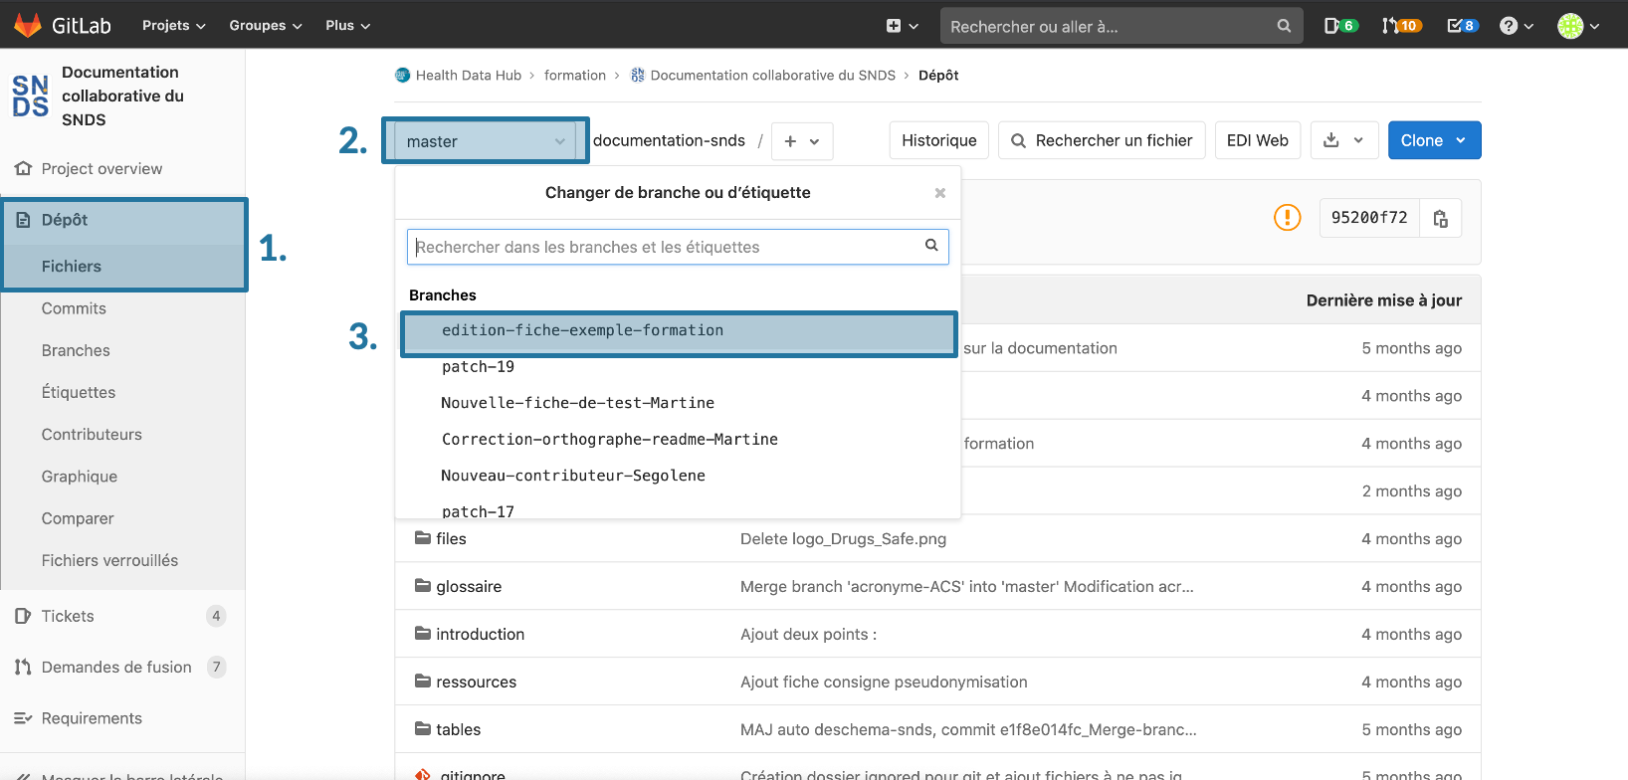The height and width of the screenshot is (780, 1628).
Task: Expand the plus add-file dropdown
Action: point(801,141)
